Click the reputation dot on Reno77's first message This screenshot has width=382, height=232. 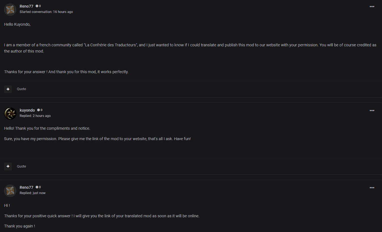(x=37, y=6)
